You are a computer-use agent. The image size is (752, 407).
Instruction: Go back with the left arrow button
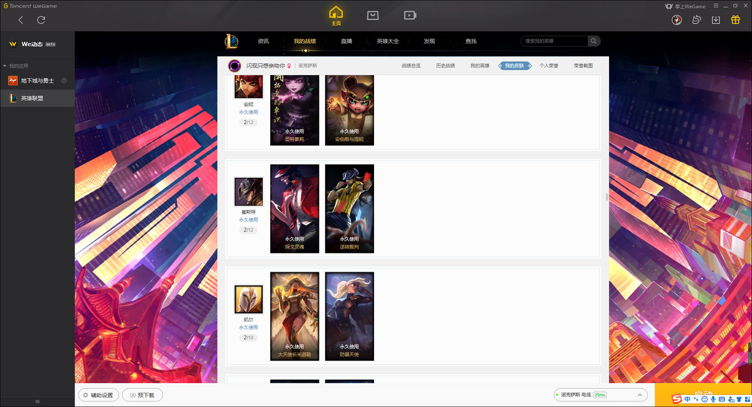pos(21,20)
